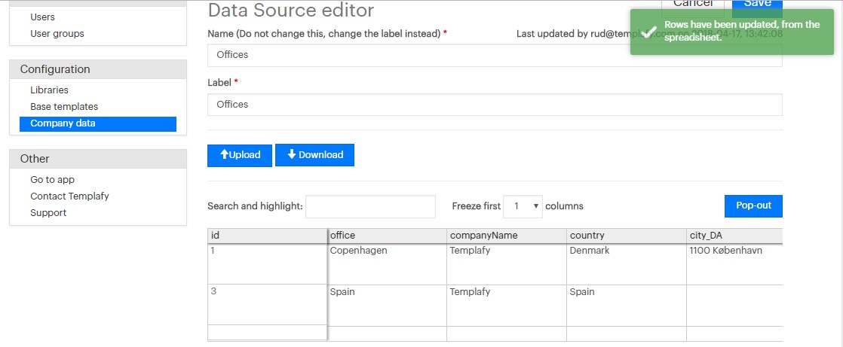The height and width of the screenshot is (347, 843).
Task: Dismiss the rows updated notification
Action: [731, 32]
